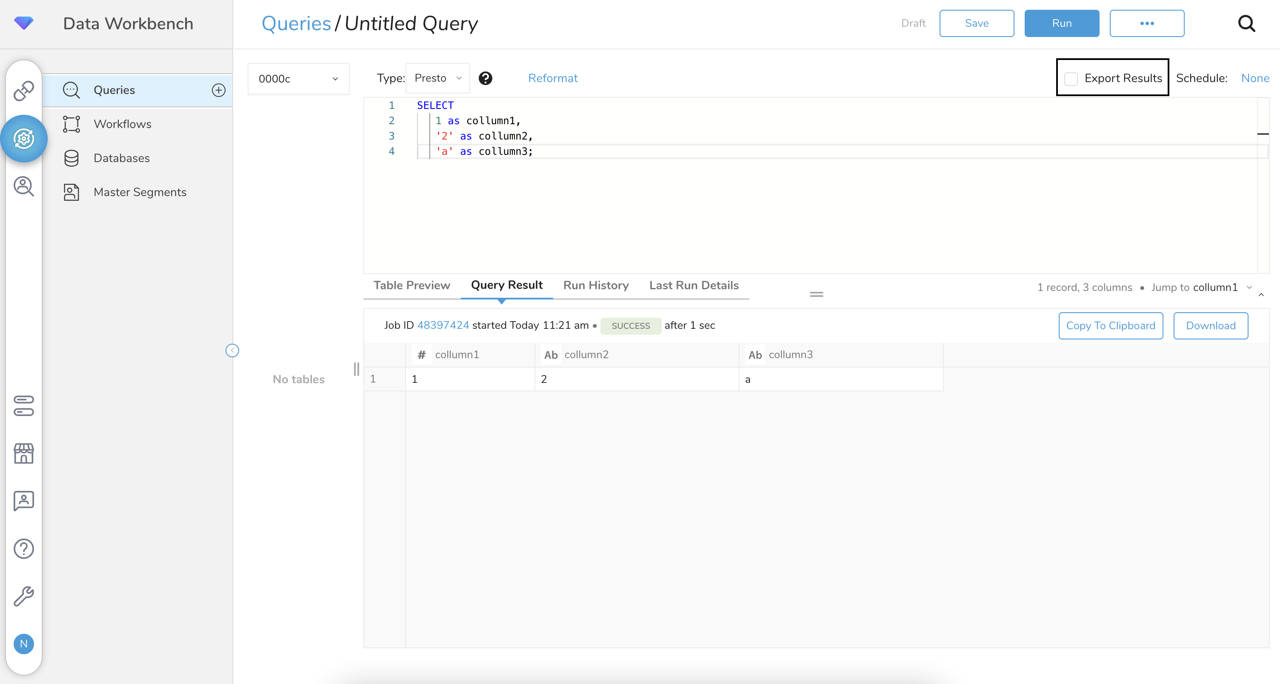
Task: Click the plus icon next to Queries
Action: [x=219, y=90]
